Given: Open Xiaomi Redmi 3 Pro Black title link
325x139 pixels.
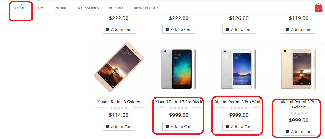Looking at the screenshot, I should pyautogui.click(x=179, y=102).
